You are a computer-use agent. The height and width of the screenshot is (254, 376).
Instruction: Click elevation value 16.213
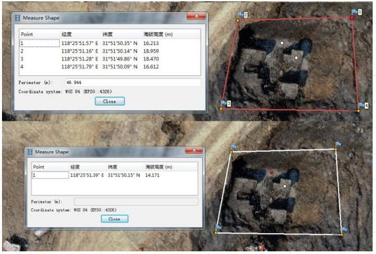151,43
